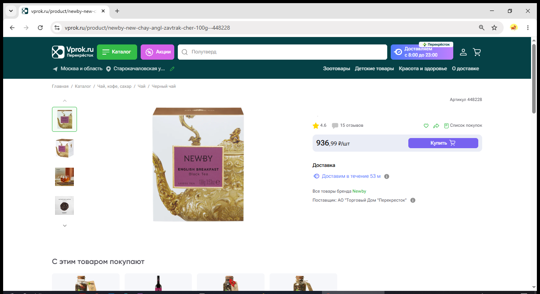Click the star rating 4.6 icon
This screenshot has height=294, width=540.
pos(316,126)
